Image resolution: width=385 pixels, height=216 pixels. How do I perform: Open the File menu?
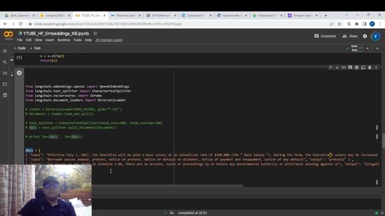click(x=20, y=40)
